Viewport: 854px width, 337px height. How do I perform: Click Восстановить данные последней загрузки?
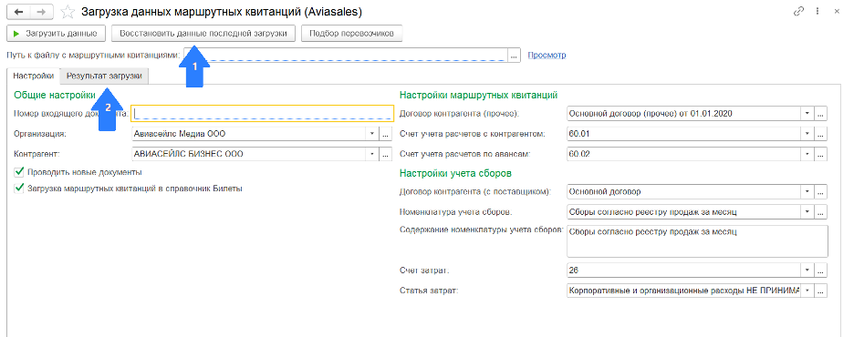point(203,33)
